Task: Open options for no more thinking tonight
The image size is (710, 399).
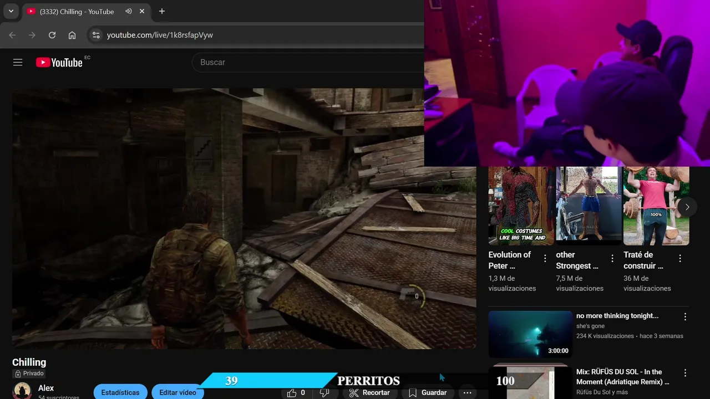Action: [685, 317]
